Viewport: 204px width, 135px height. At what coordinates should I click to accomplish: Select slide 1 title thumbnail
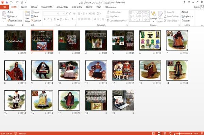[15, 40]
